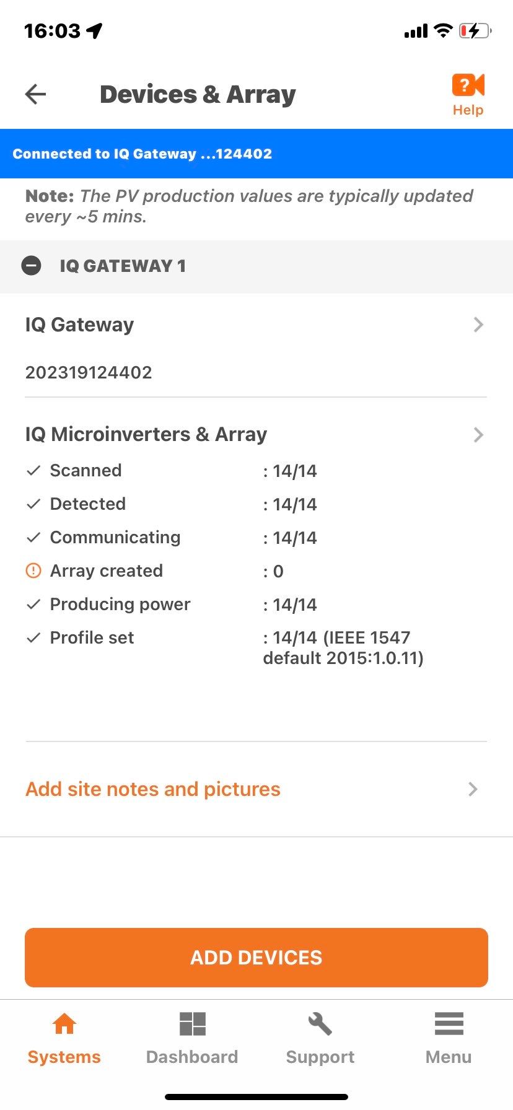Screen dimensions: 513x1110
Task: Tap the back arrow icon
Action: click(35, 94)
